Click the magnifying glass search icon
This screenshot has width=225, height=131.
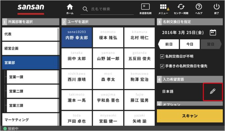[85, 9]
